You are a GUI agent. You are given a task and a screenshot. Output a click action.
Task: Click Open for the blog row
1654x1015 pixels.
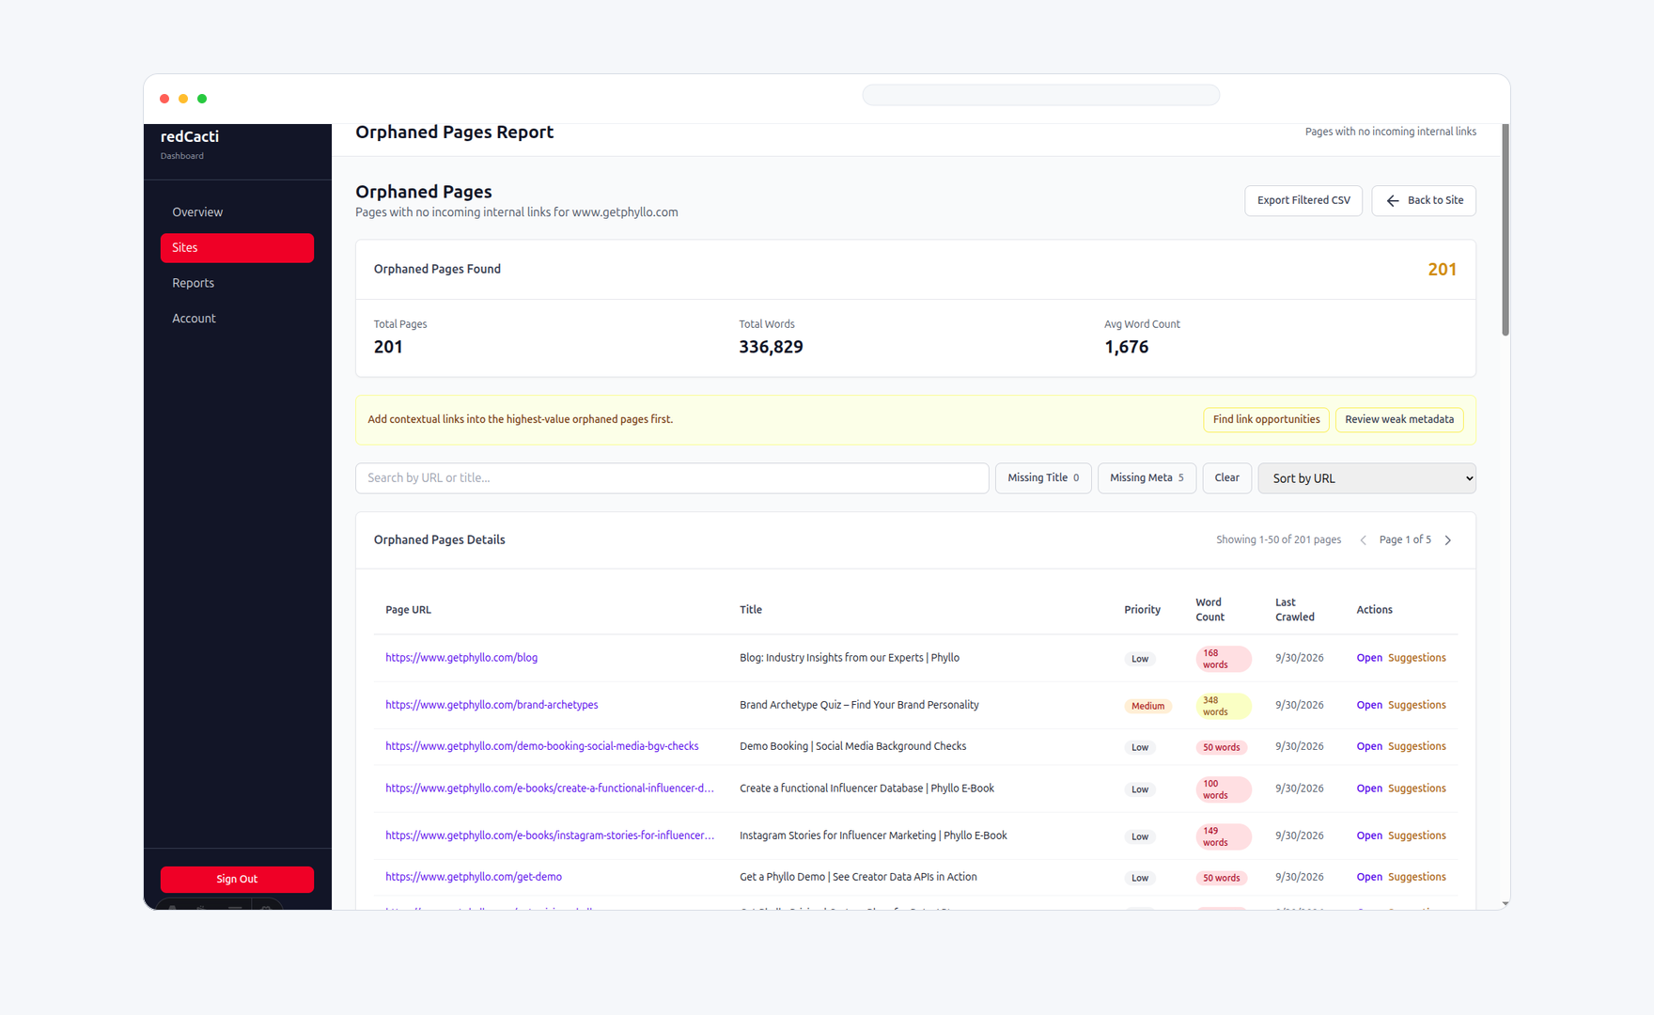pyautogui.click(x=1369, y=658)
